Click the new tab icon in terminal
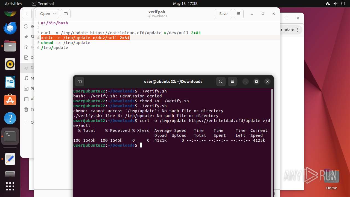Image resolution: width=350 pixels, height=197 pixels. pyautogui.click(x=80, y=82)
